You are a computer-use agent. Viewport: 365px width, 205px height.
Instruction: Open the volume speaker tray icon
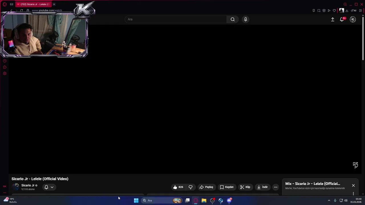point(346,200)
